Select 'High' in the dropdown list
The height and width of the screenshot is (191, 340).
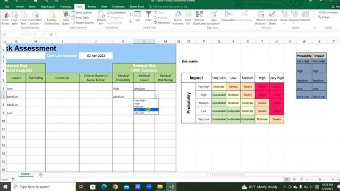pos(146,104)
